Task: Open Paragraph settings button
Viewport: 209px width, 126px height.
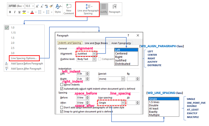Action: [115, 9]
